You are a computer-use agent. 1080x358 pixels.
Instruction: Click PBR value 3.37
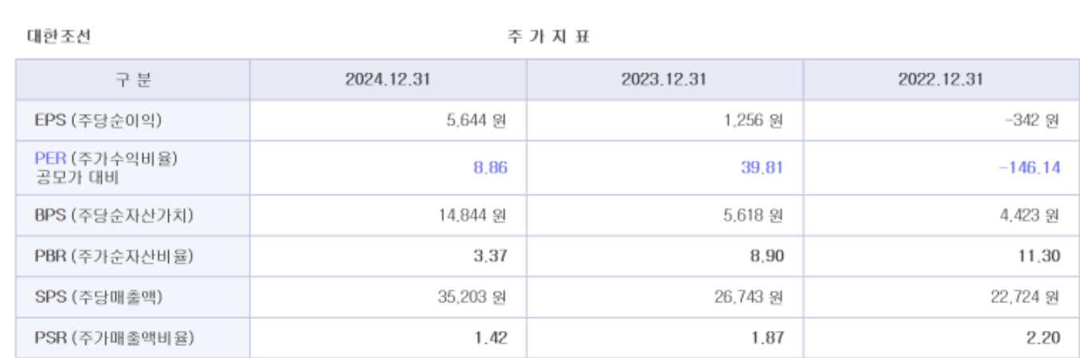490,256
